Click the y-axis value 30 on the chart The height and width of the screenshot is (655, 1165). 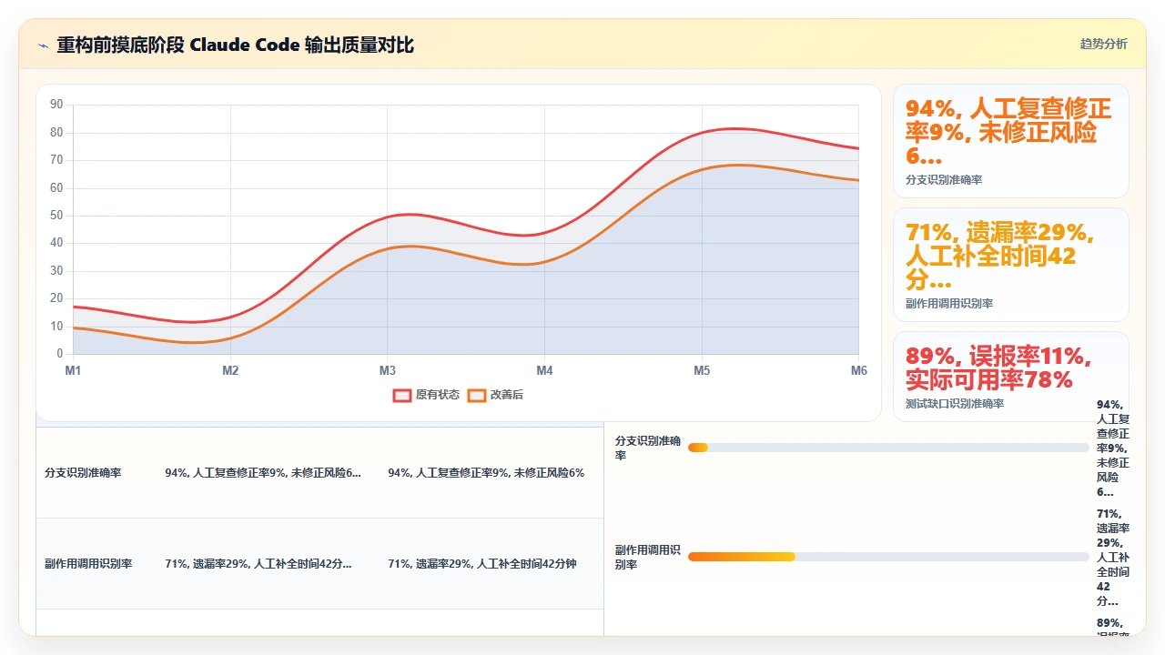coord(56,271)
